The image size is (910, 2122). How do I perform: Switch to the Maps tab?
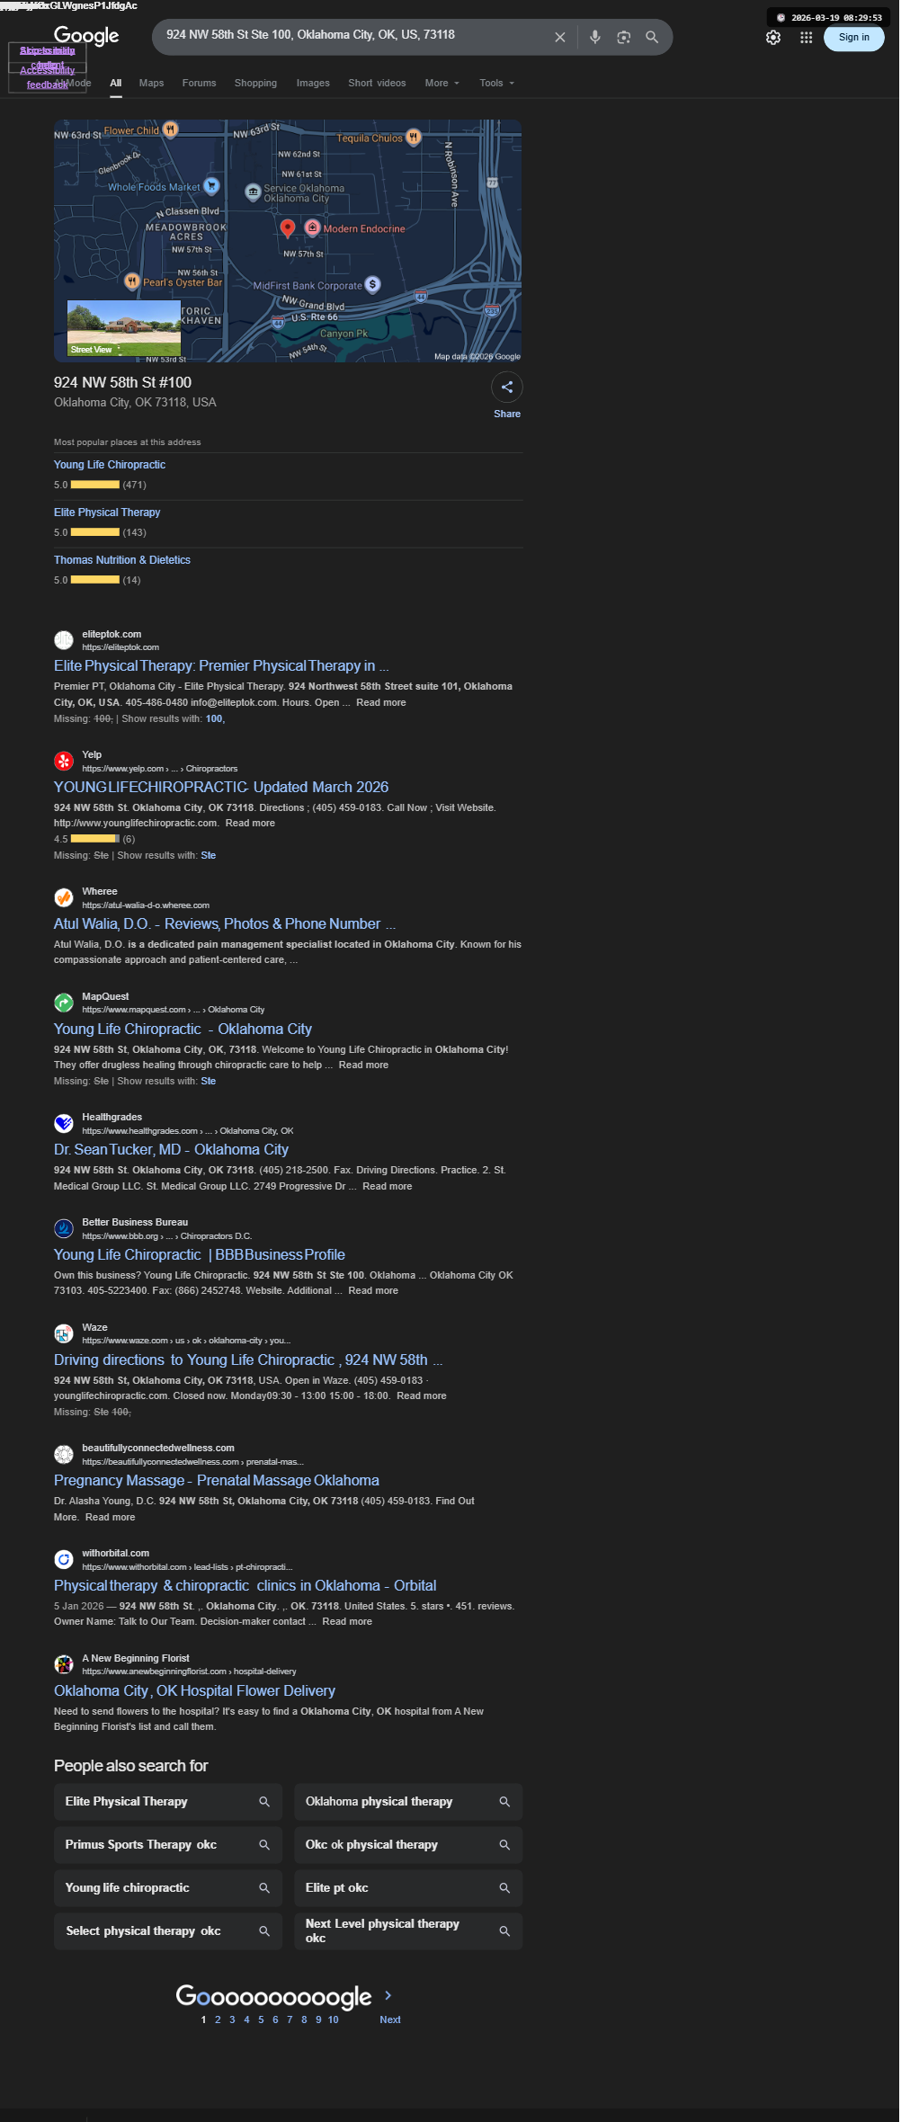(x=151, y=83)
